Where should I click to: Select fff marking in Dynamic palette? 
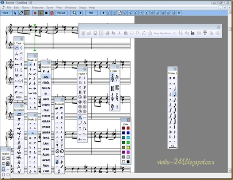tap(19, 148)
